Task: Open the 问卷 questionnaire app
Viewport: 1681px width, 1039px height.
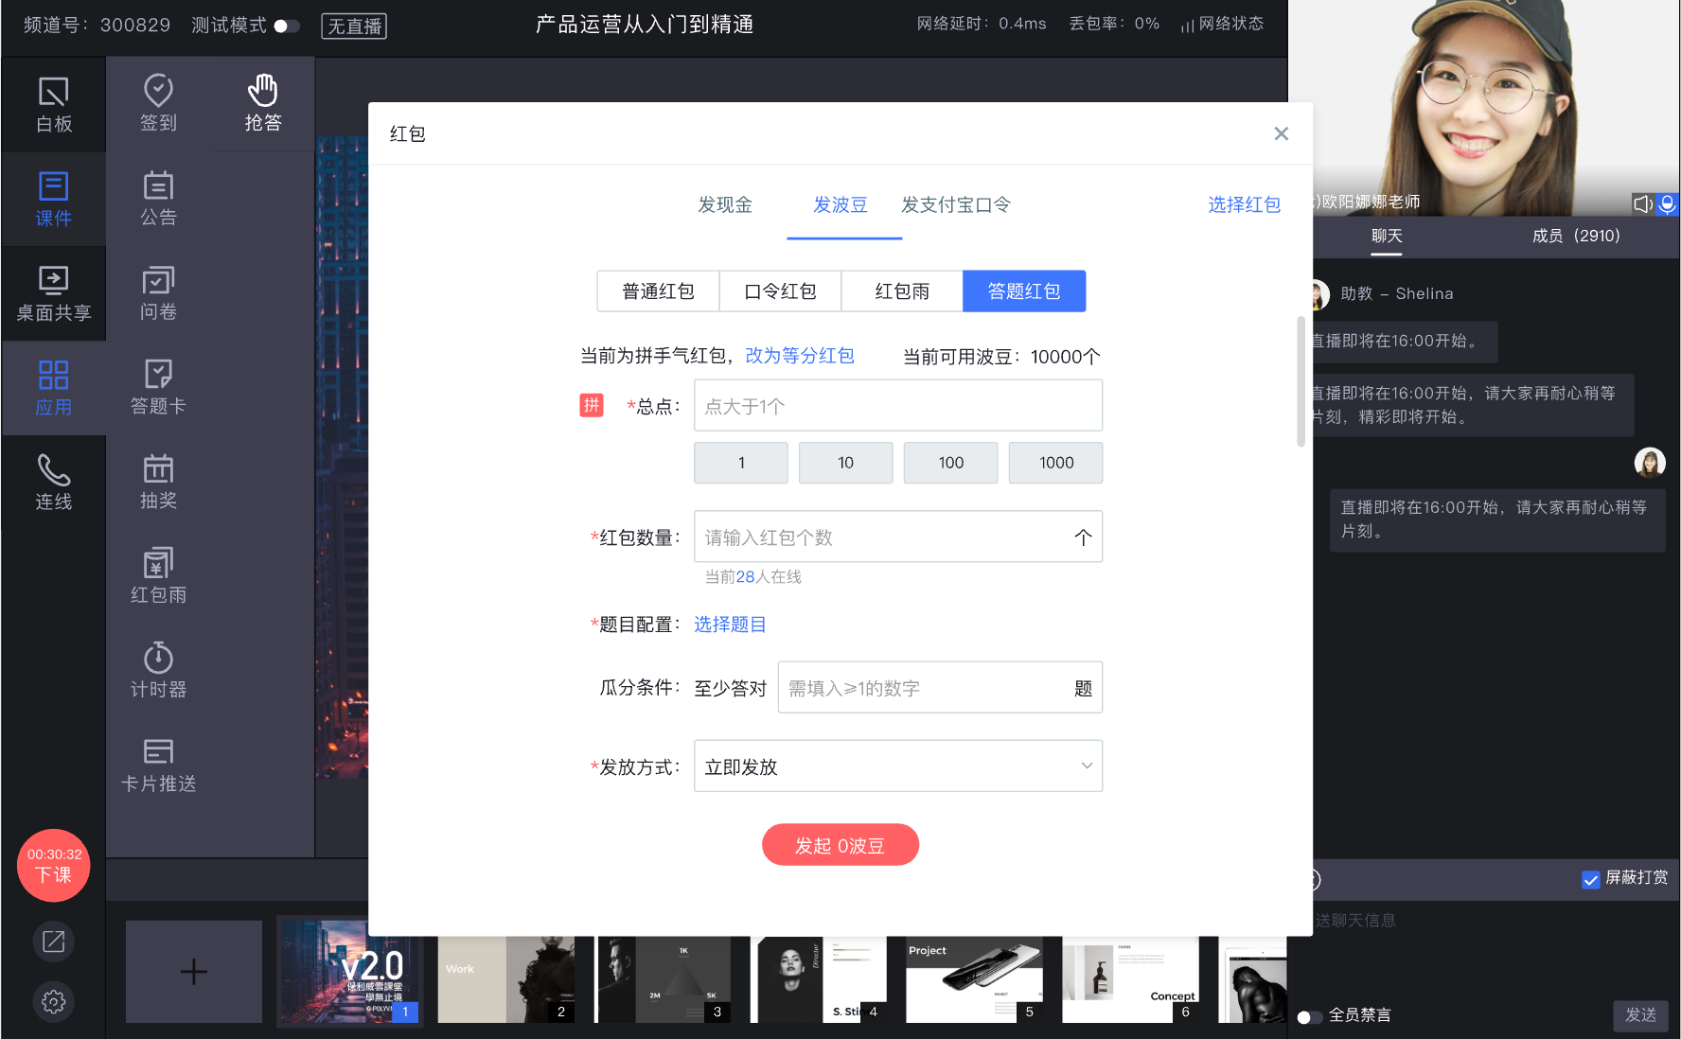Action: 158,293
